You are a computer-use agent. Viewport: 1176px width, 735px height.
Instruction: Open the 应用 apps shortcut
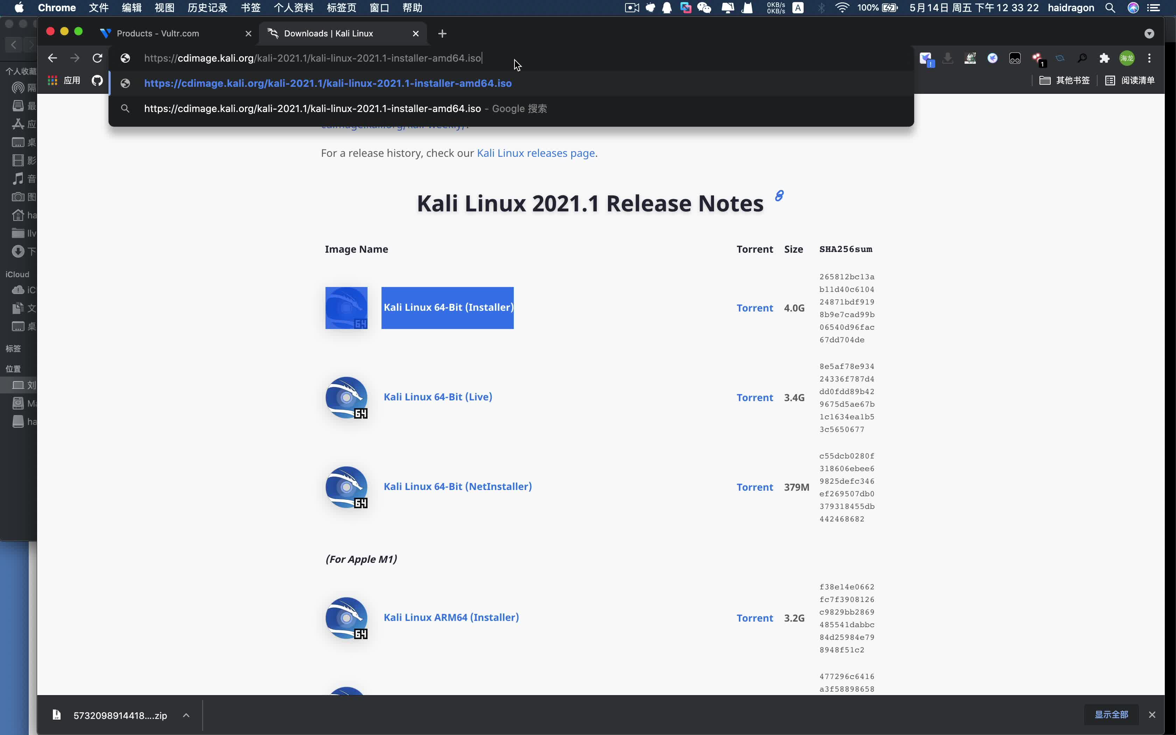point(64,80)
